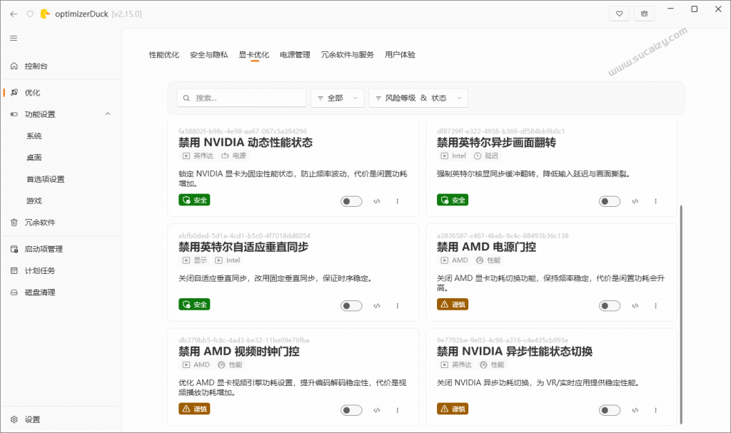The height and width of the screenshot is (433, 731).
Task: Open the 全部 filter dropdown
Action: (338, 98)
